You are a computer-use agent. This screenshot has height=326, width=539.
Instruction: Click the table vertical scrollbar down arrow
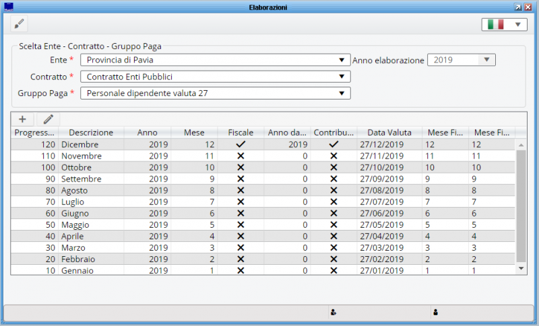pos(520,268)
